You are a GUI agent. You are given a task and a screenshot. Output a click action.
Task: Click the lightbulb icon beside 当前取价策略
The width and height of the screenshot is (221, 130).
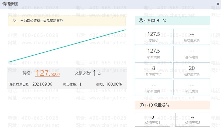coord(15,21)
